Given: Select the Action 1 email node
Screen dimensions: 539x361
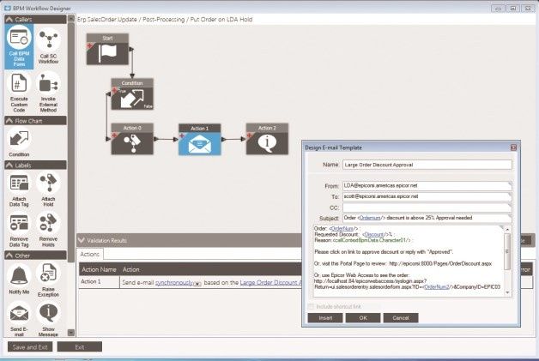Looking at the screenshot, I should click(x=199, y=140).
